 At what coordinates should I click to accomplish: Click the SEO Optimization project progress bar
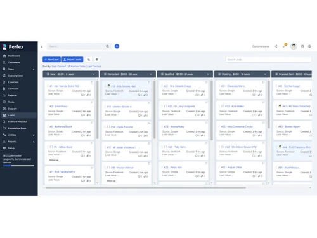(x=18, y=166)
